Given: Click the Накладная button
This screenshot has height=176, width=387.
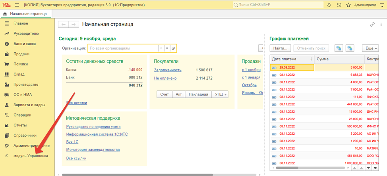Looking at the screenshot, I should [x=198, y=94].
